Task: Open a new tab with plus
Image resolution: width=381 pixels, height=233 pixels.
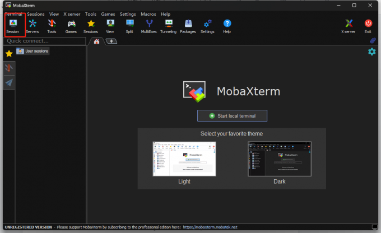Action: coord(111,41)
